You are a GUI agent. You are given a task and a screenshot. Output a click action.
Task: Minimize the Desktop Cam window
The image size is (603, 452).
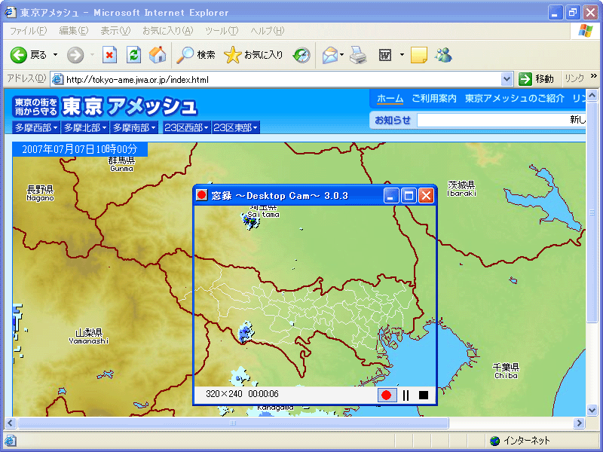[x=390, y=196]
